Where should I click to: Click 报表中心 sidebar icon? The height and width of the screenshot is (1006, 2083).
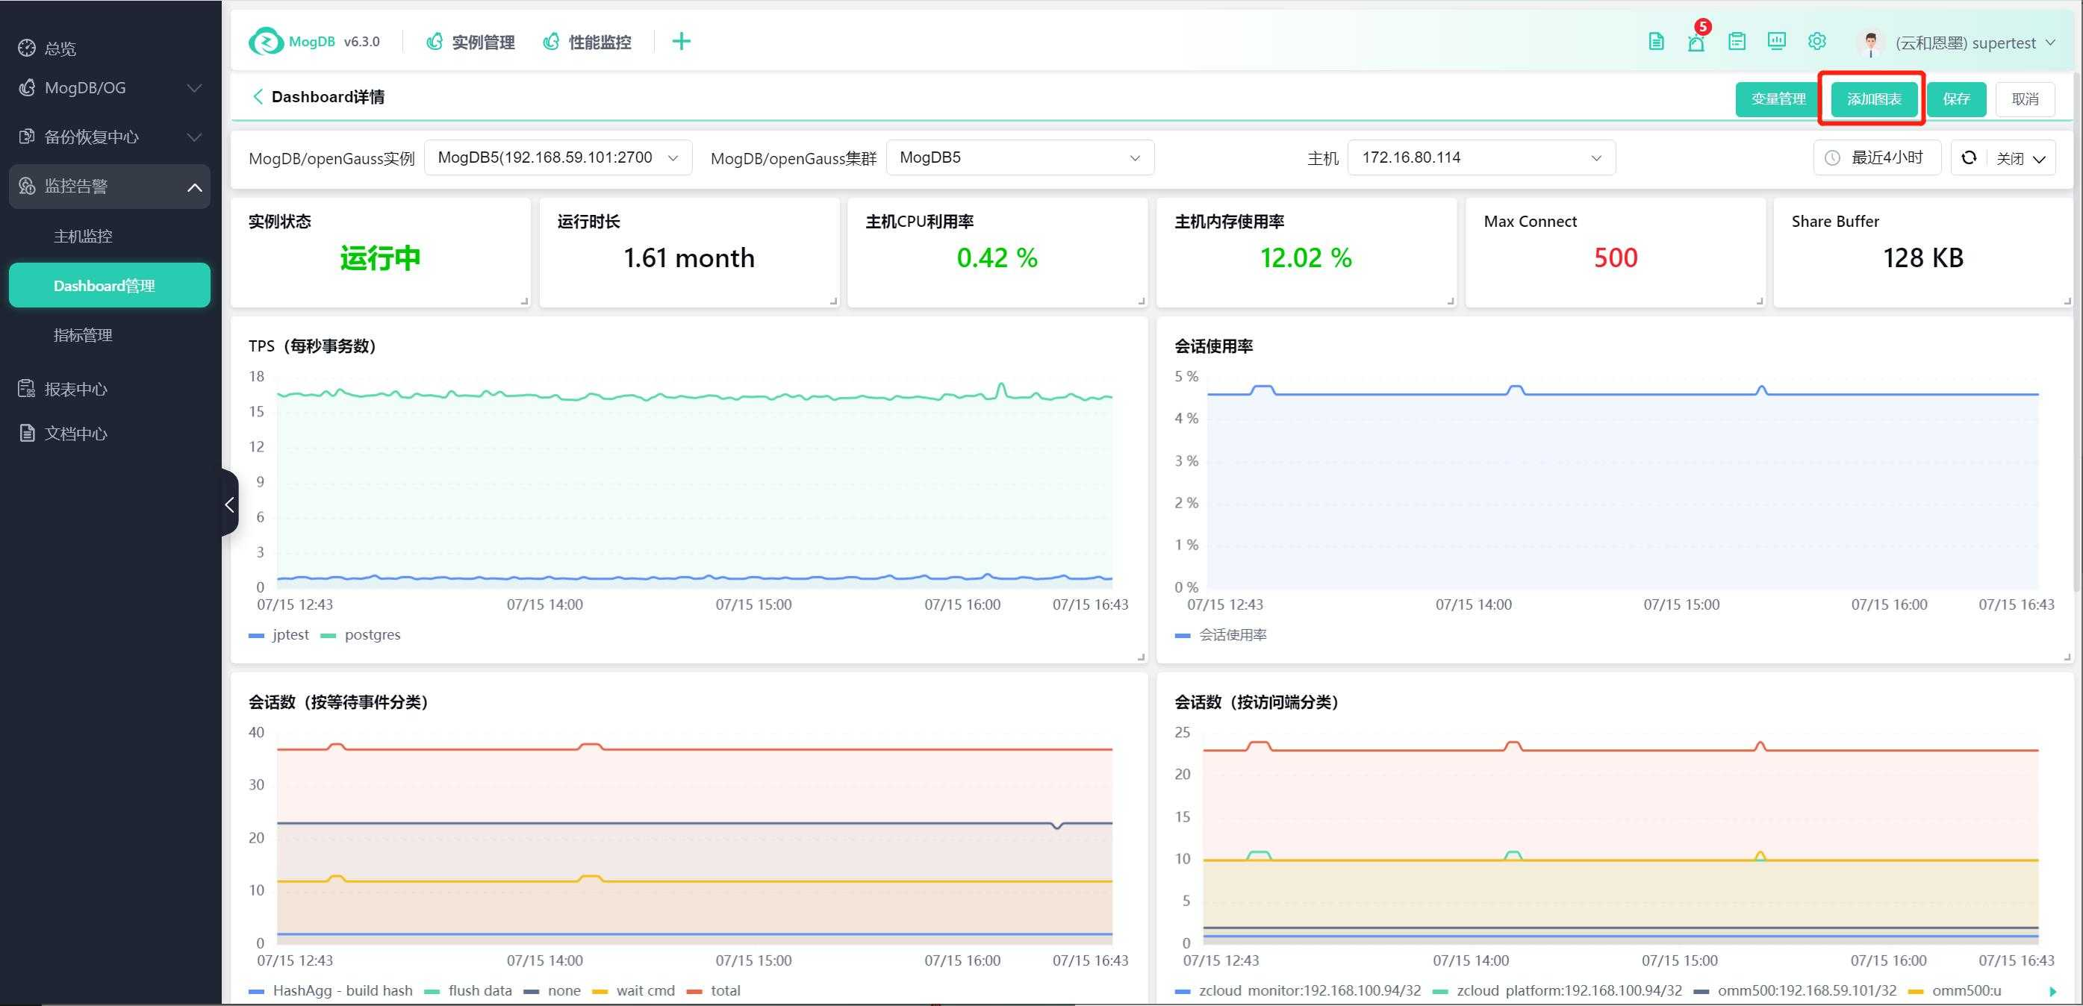27,390
